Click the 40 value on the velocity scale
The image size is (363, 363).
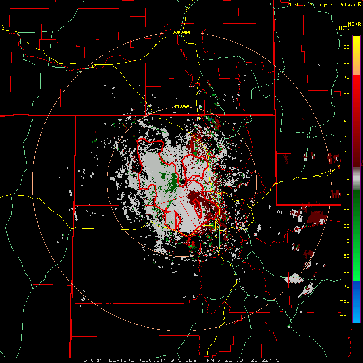[x=346, y=121]
